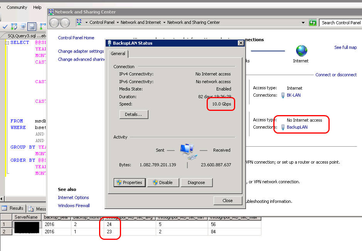Open Change adapter settings link
362x251 pixels.
(81, 51)
